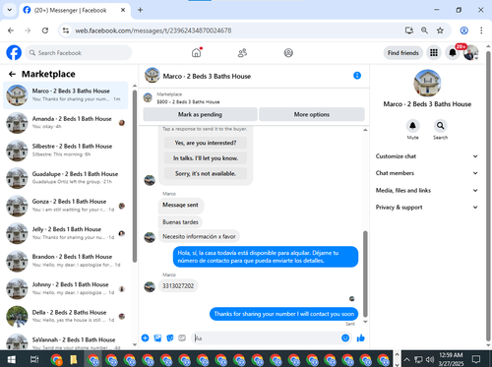Open the notifications bell in the header
Image resolution: width=492 pixels, height=367 pixels.
(x=453, y=52)
